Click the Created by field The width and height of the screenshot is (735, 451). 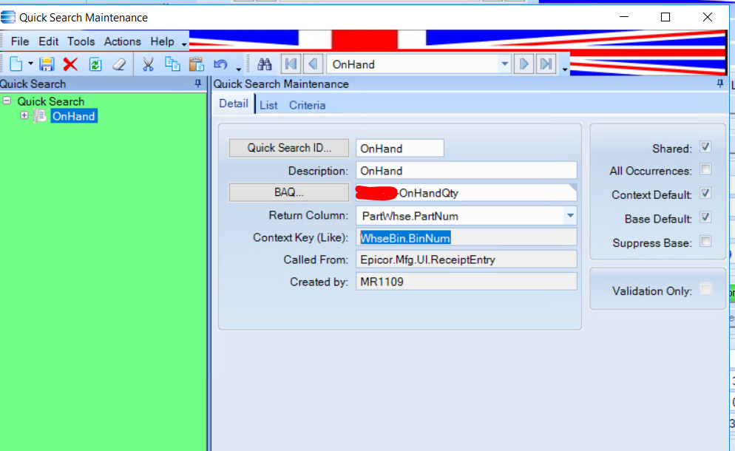(x=466, y=281)
